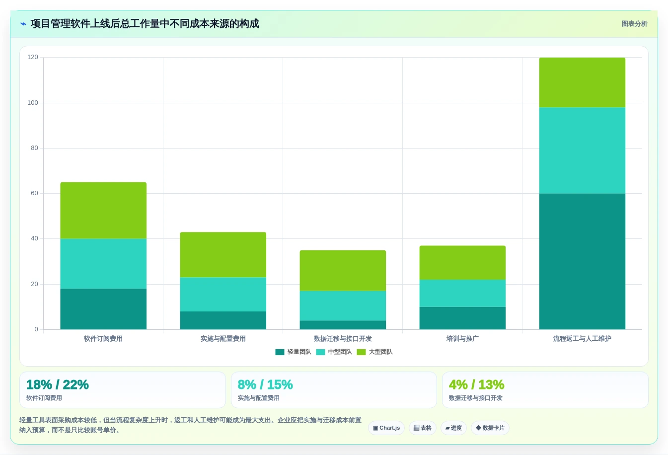Click the 实施与配置费用 x-axis label
The height and width of the screenshot is (455, 668).
(223, 339)
